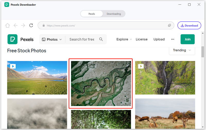
Task: Go to the home page icon
Action: 7,25
